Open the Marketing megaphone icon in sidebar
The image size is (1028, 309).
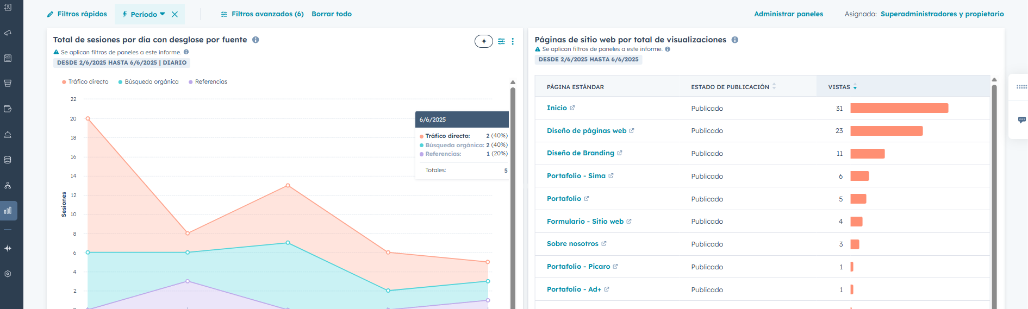click(x=8, y=33)
